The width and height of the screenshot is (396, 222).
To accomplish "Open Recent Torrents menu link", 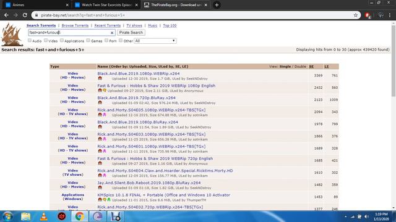I will 108,25.
